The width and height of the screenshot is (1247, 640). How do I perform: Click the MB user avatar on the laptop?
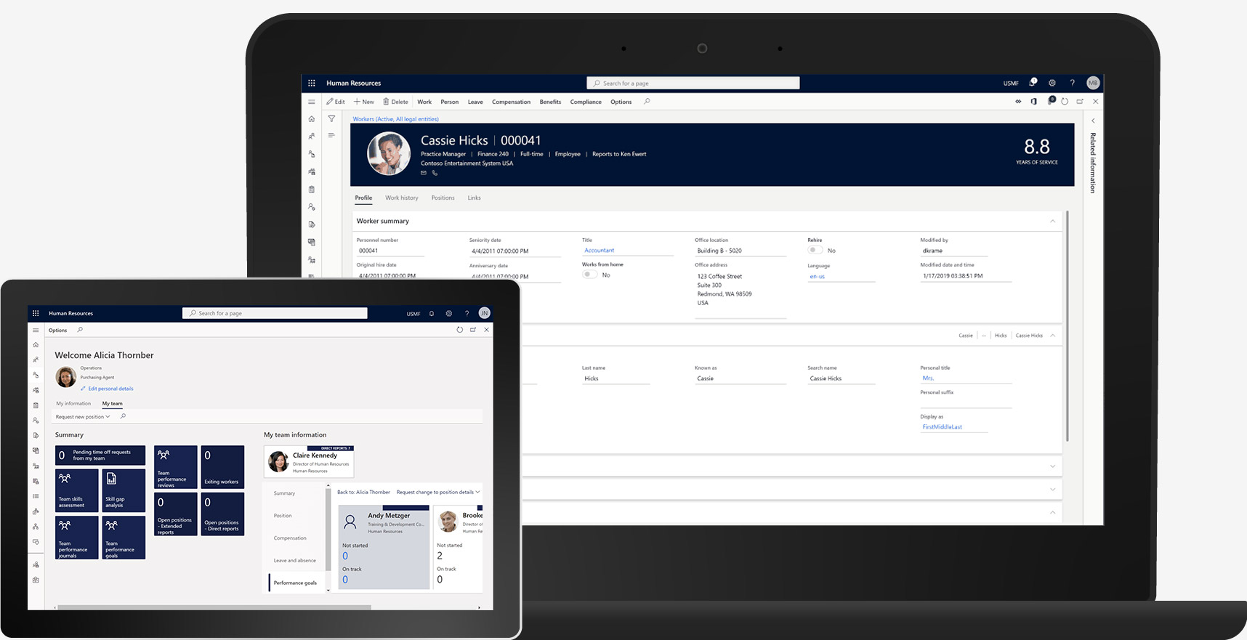point(1093,83)
